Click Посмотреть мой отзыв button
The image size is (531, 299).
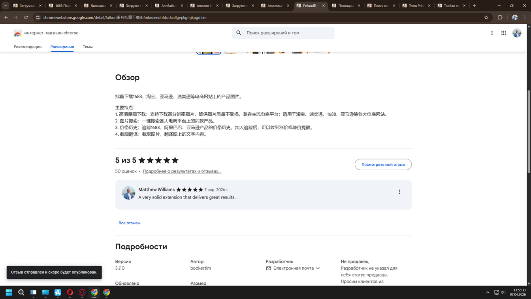point(383,165)
